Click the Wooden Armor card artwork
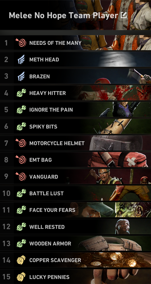The width and height of the screenshot is (151, 284). point(110,244)
